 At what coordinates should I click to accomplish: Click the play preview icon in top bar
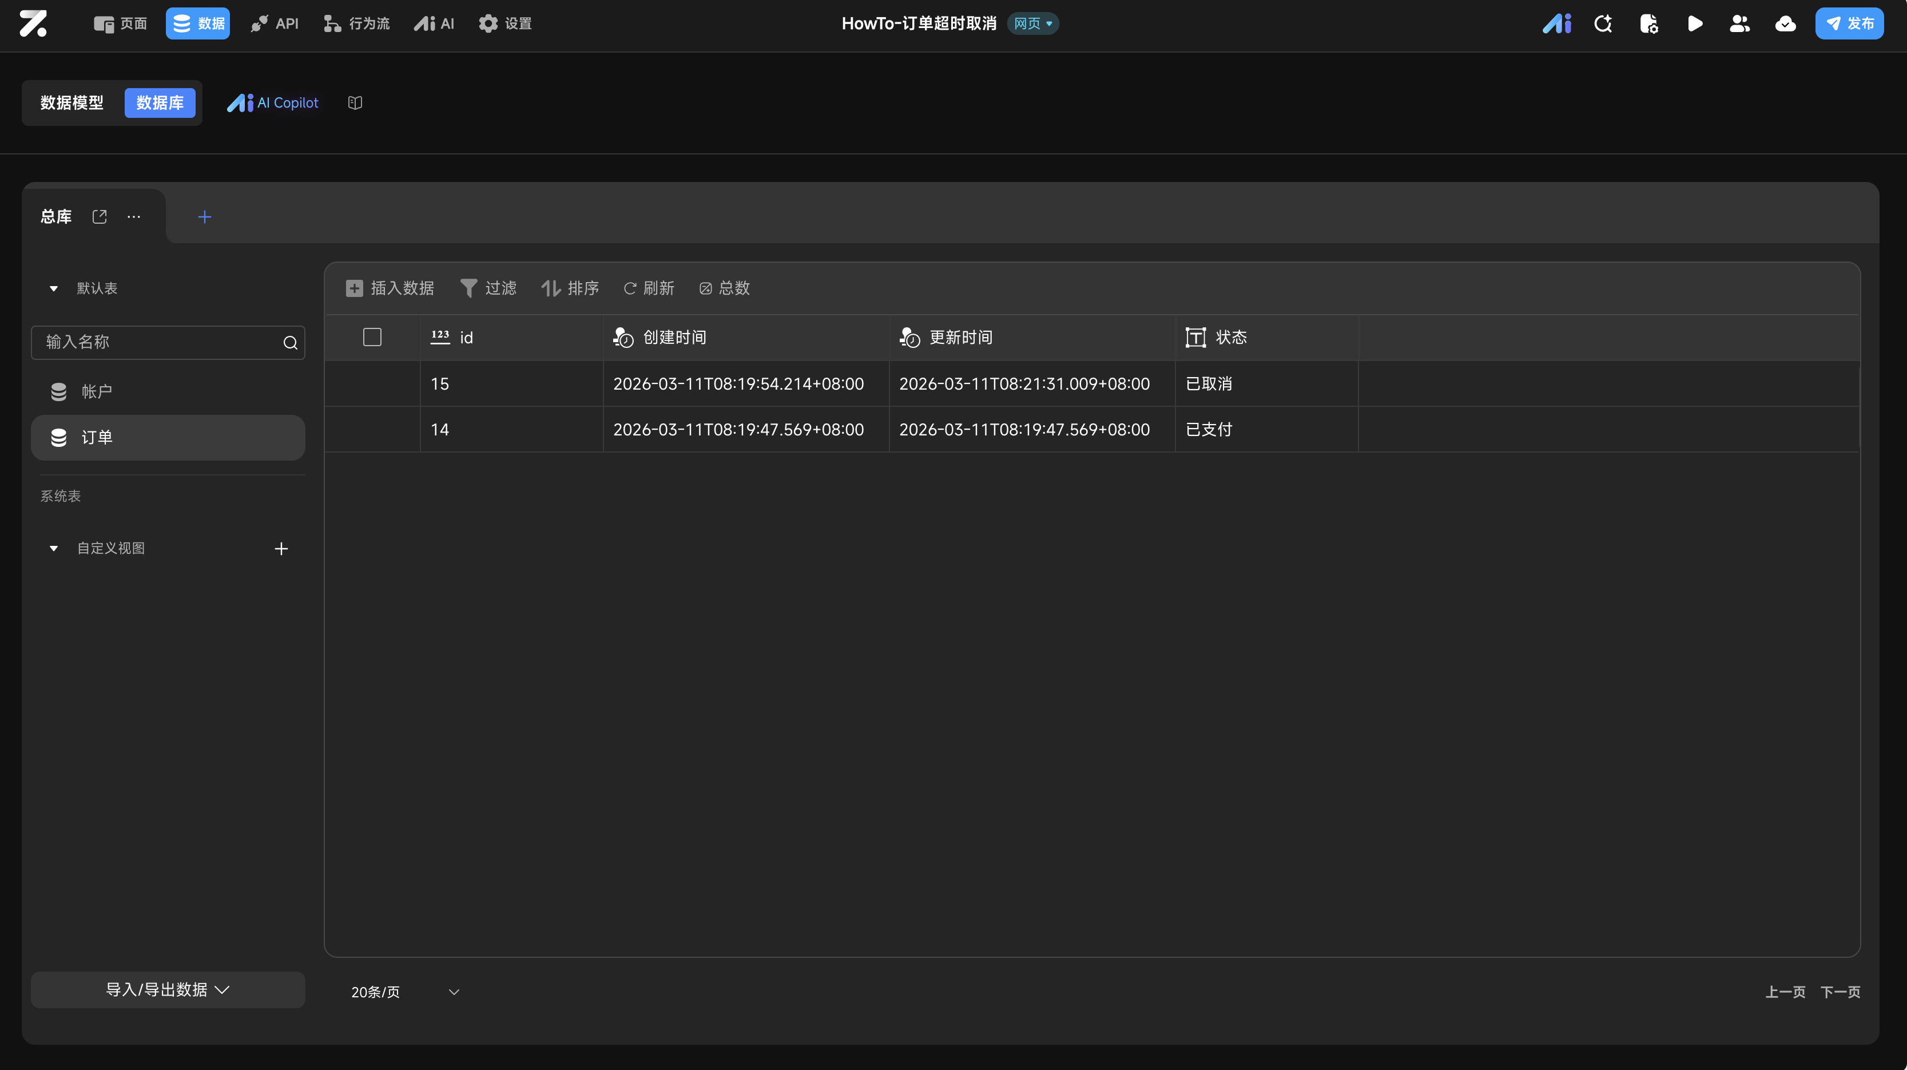(x=1695, y=23)
